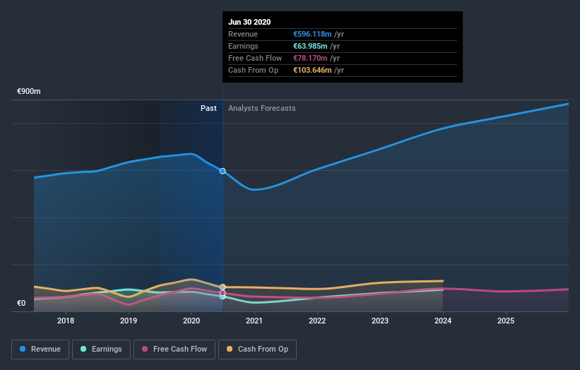The height and width of the screenshot is (370, 580).
Task: Click the €900m y-axis label
Action: tap(29, 91)
